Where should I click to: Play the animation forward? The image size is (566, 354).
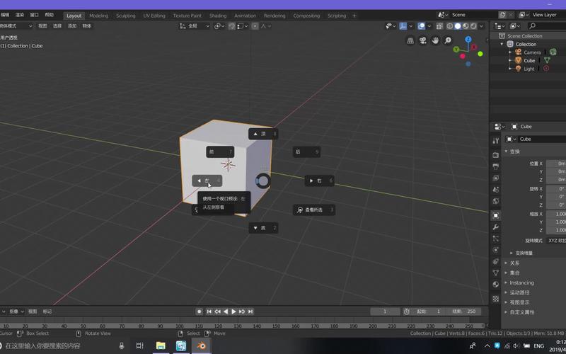point(233,312)
